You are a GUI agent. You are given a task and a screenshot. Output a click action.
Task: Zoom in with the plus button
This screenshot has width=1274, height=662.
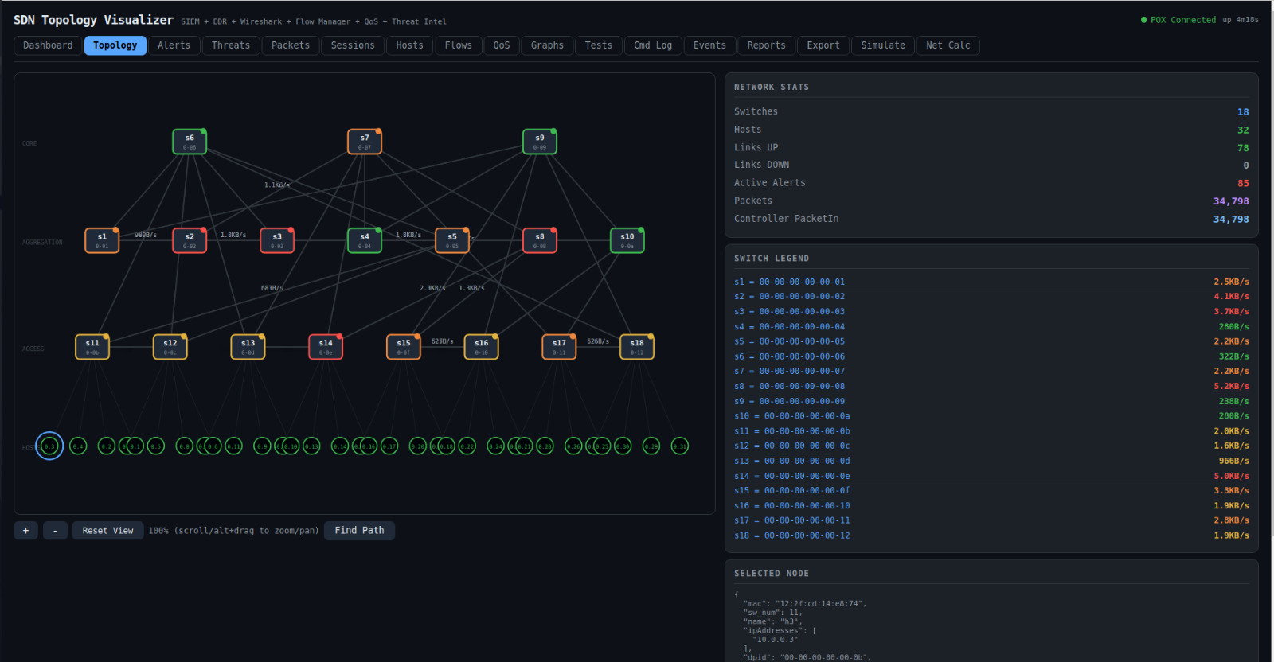point(25,531)
